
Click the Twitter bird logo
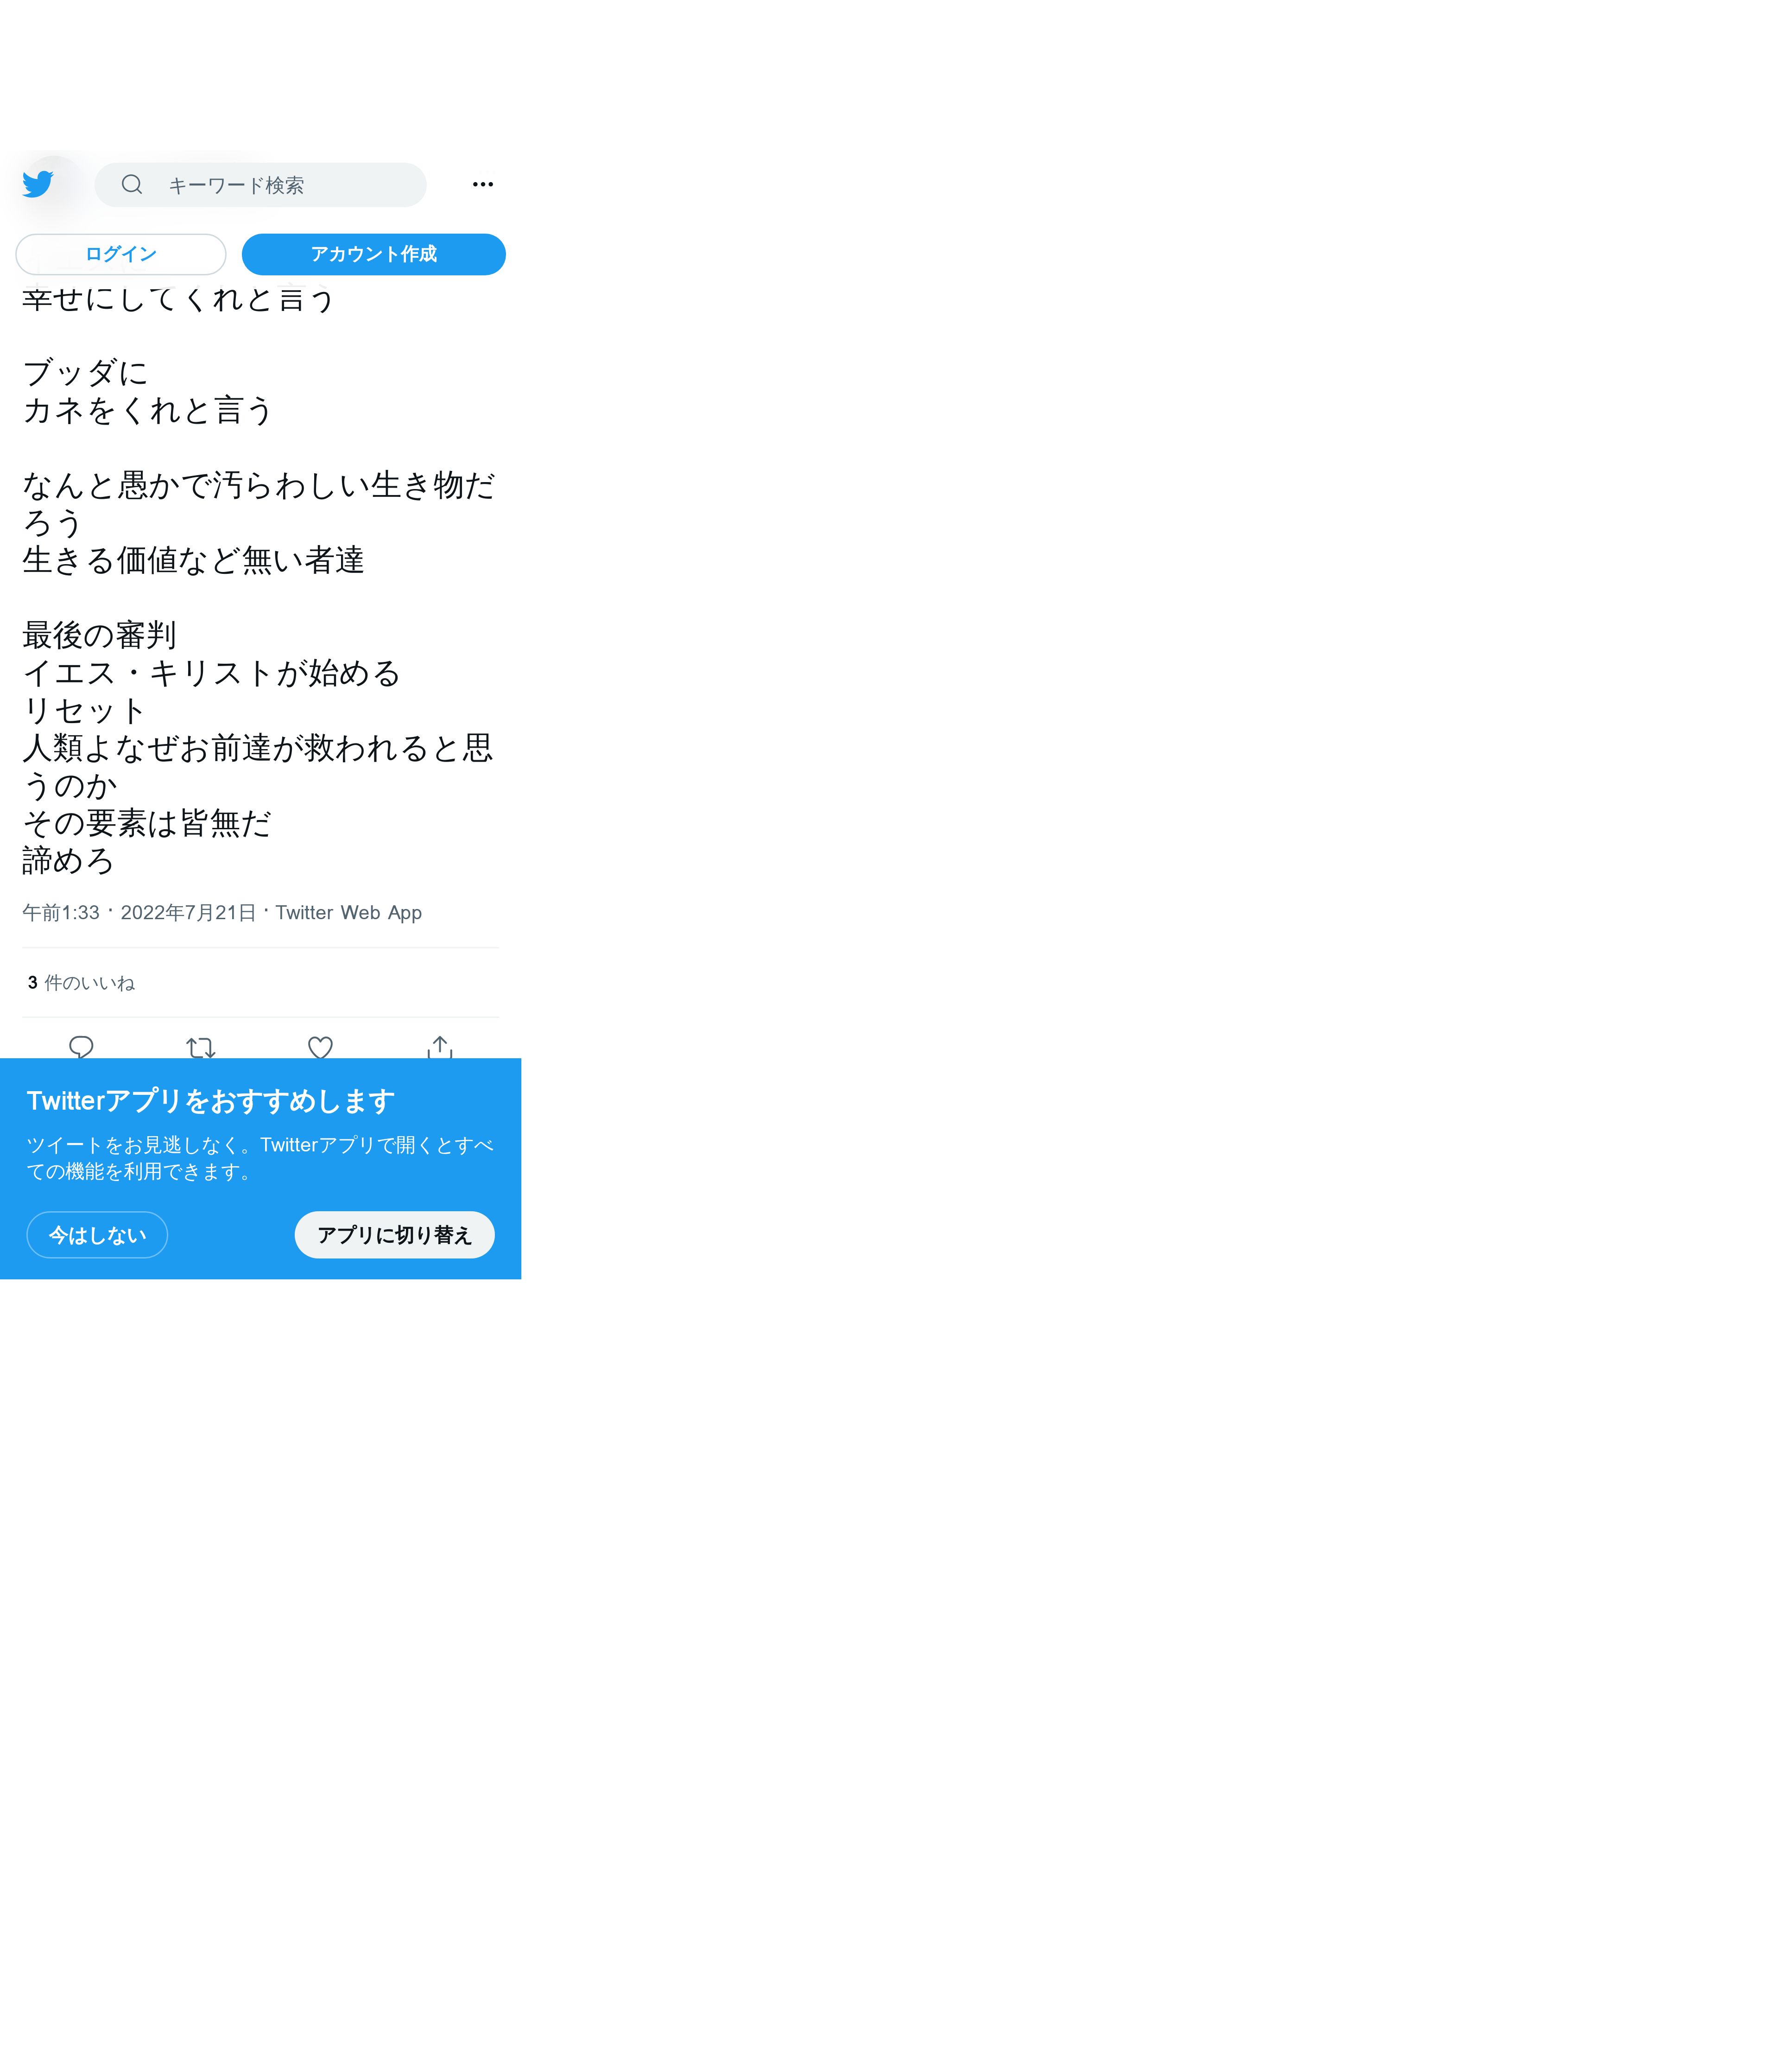tap(38, 184)
